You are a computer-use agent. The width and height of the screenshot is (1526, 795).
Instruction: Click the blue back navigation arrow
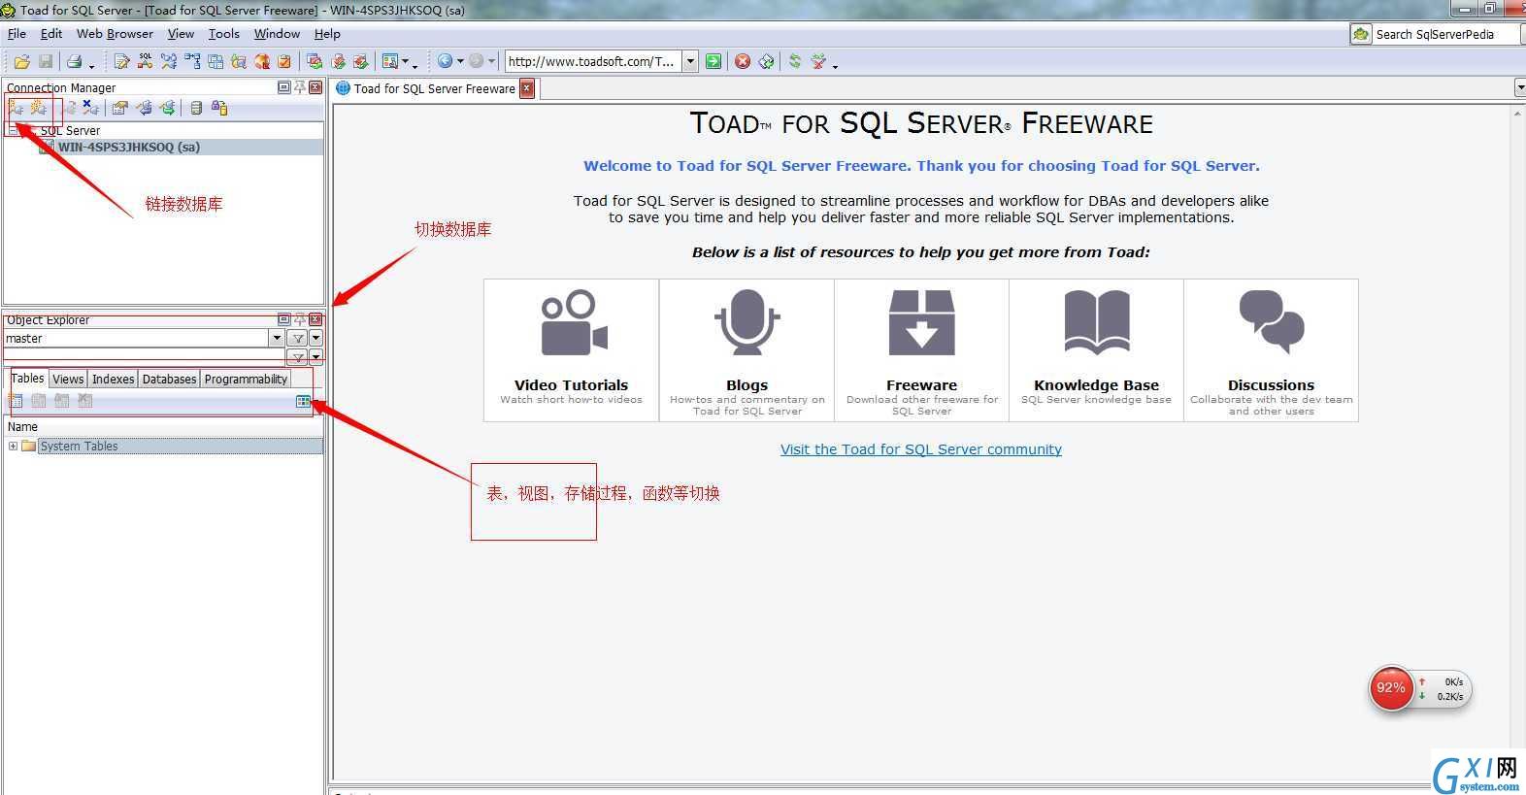tap(445, 61)
